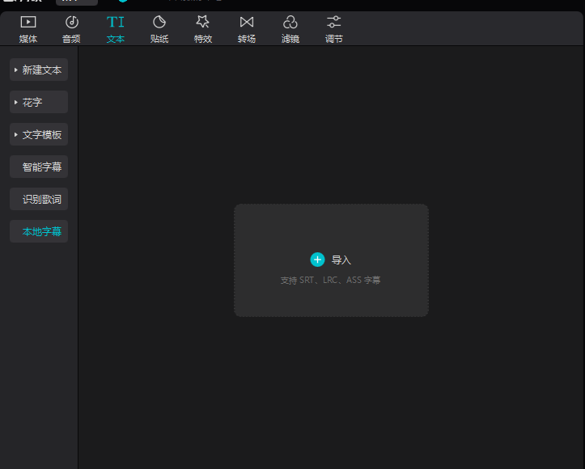Open the 特效 (Effects) star icon
The image size is (585, 469).
click(203, 22)
